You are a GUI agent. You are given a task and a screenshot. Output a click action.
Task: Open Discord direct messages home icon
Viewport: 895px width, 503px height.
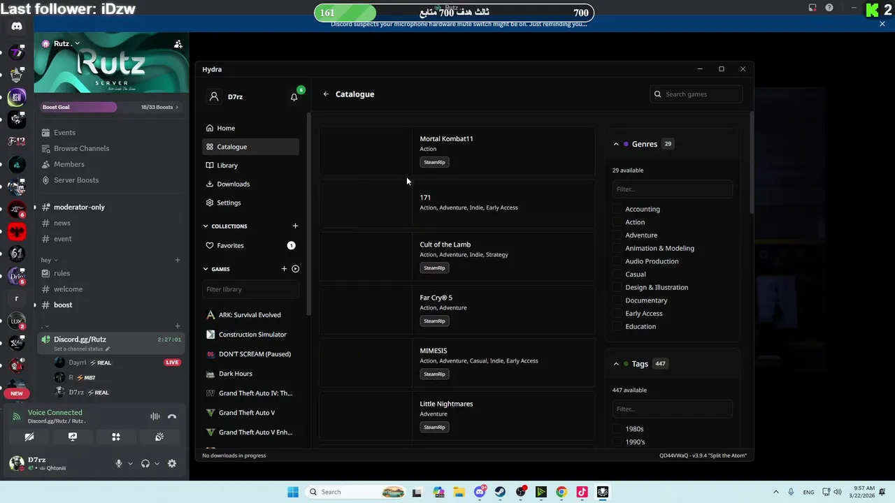(x=17, y=27)
